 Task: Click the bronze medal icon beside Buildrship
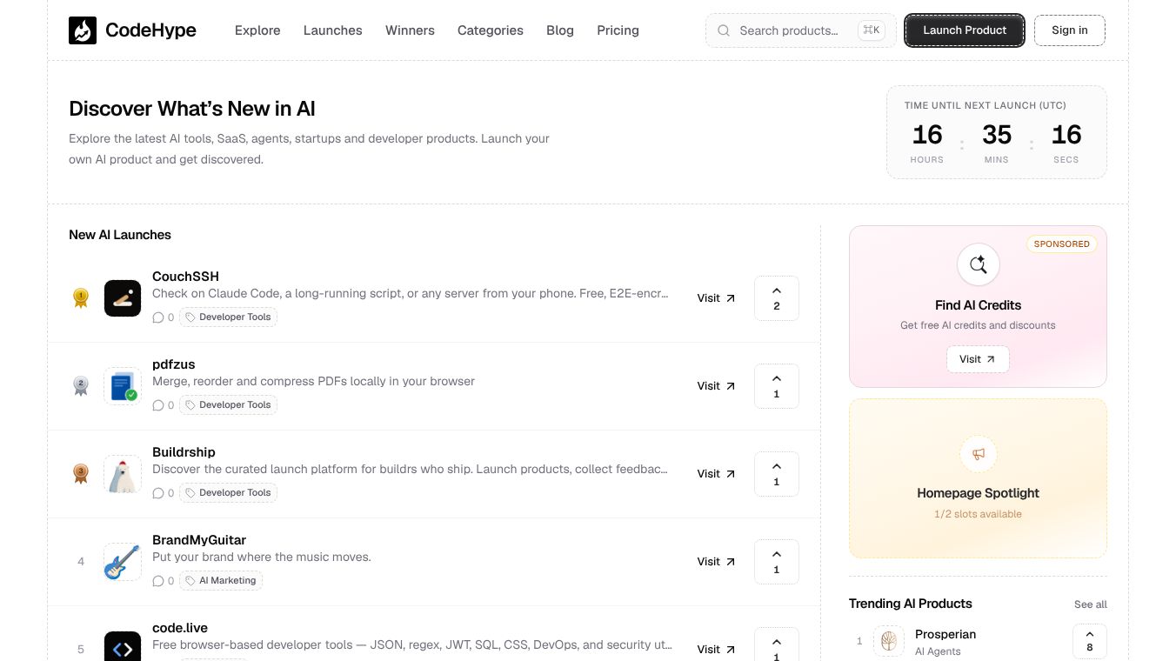pyautogui.click(x=81, y=474)
